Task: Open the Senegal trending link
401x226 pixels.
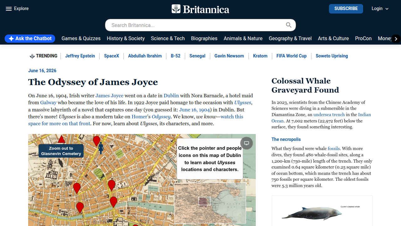Action: [x=197, y=56]
